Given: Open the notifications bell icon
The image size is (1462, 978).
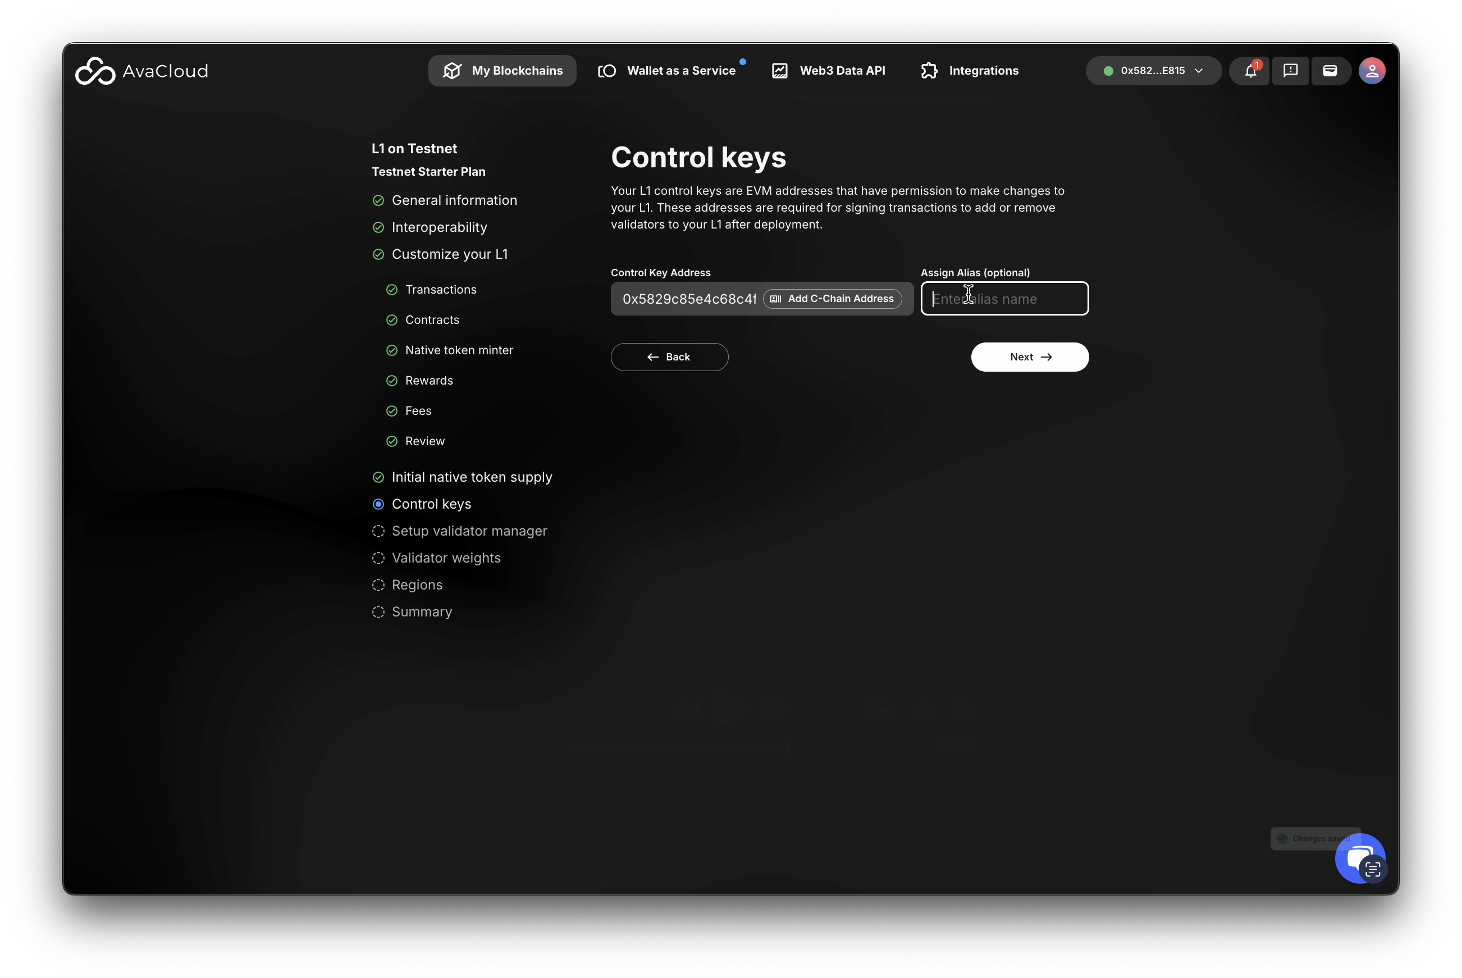Looking at the screenshot, I should (x=1250, y=71).
